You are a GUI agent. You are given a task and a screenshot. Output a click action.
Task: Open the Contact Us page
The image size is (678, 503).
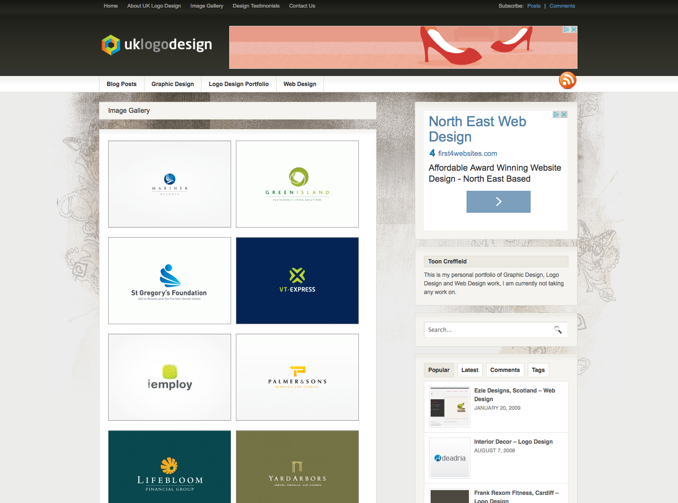click(302, 6)
